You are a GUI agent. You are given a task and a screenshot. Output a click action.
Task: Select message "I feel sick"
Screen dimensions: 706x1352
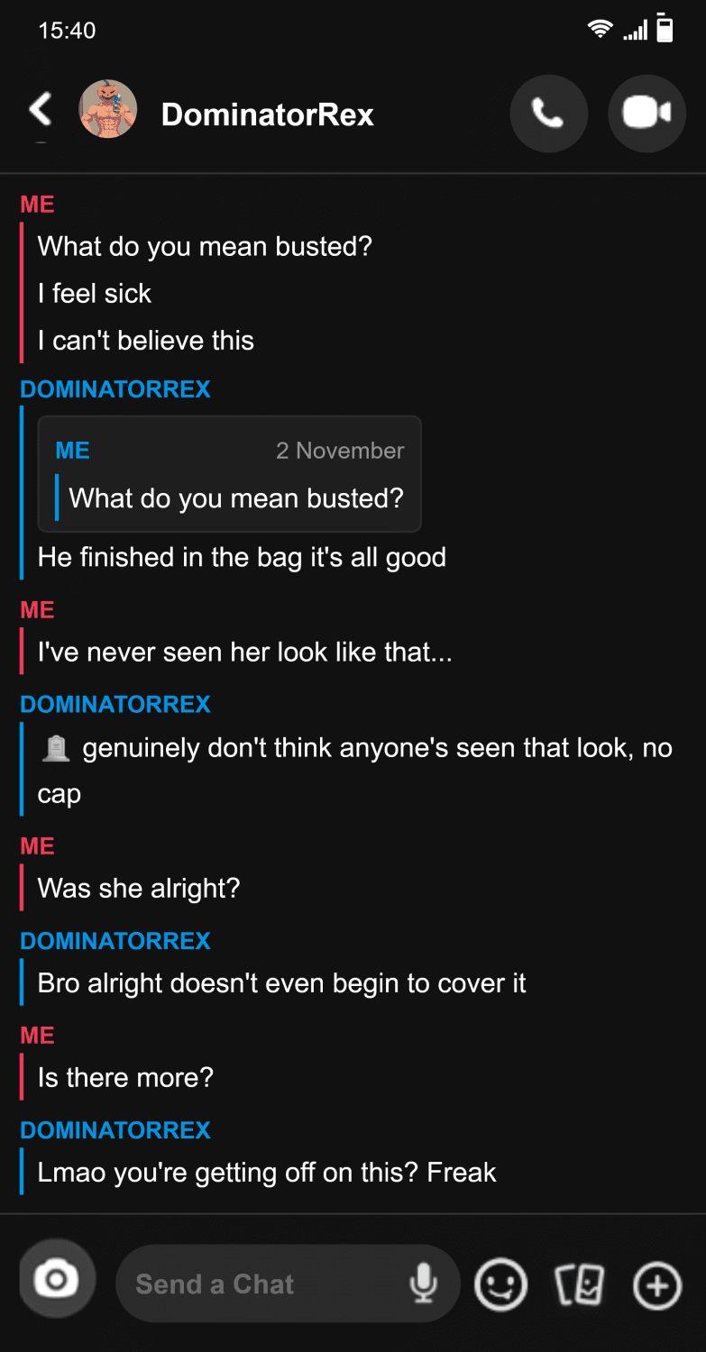click(95, 294)
